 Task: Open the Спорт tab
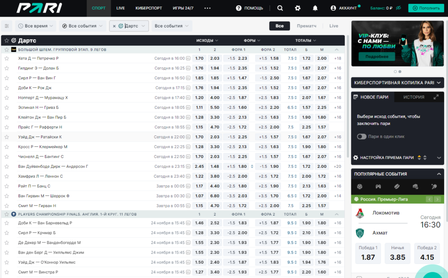[x=98, y=8]
